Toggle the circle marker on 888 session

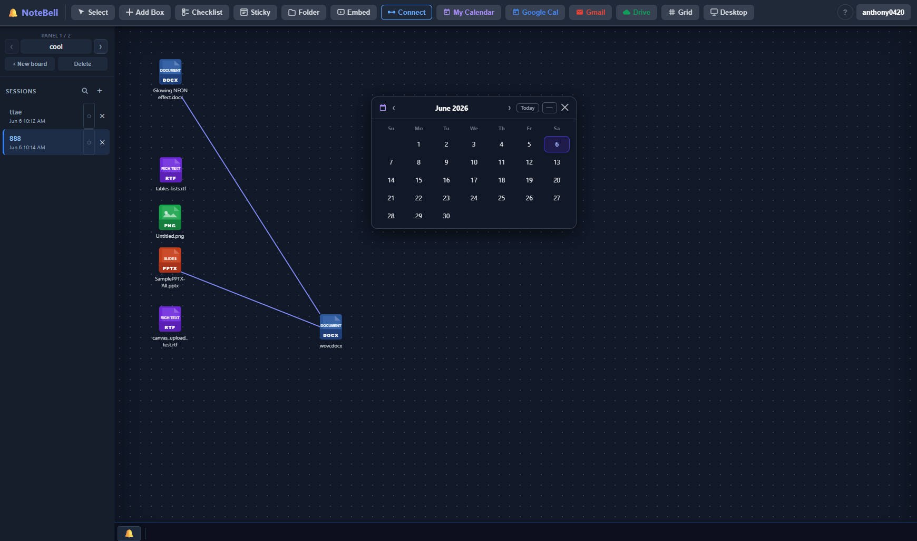(89, 142)
